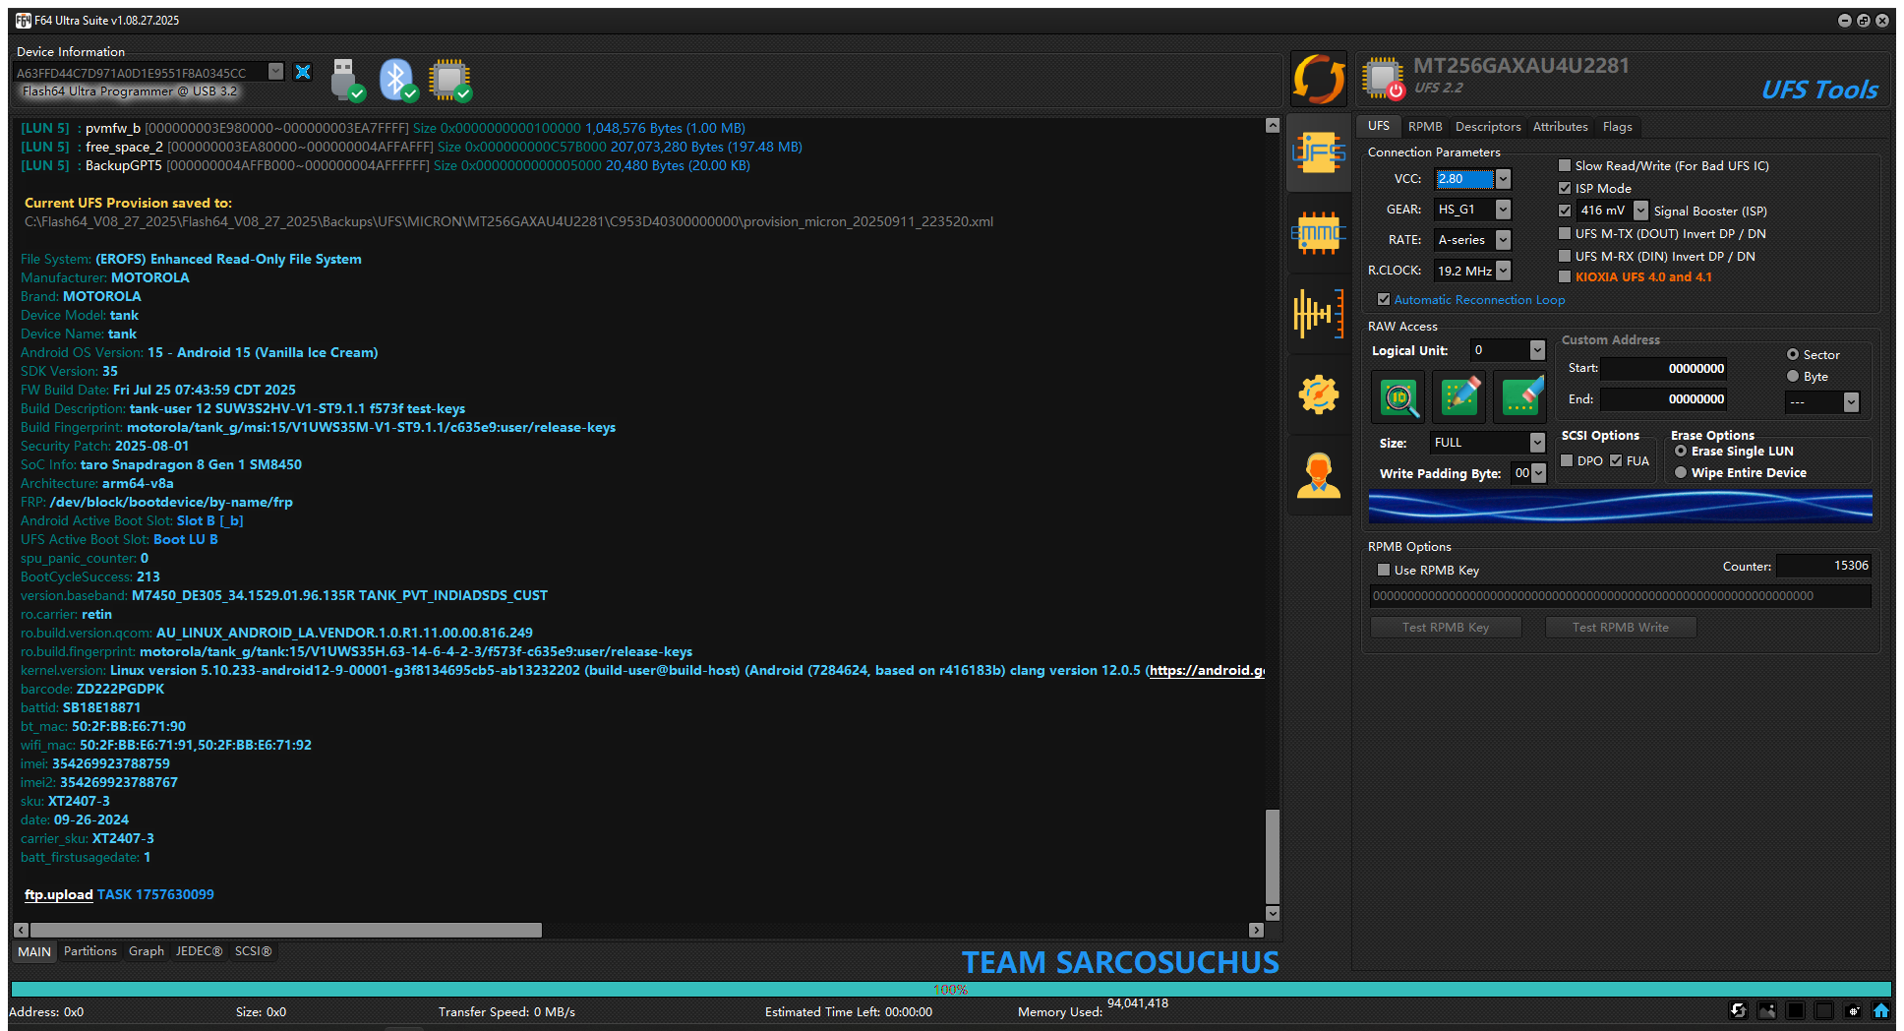Disable the ISP Mode checkbox
The height and width of the screenshot is (1031, 1904).
(1565, 188)
